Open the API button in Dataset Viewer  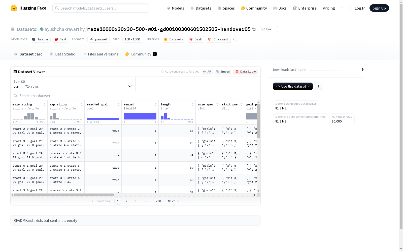[x=207, y=72]
